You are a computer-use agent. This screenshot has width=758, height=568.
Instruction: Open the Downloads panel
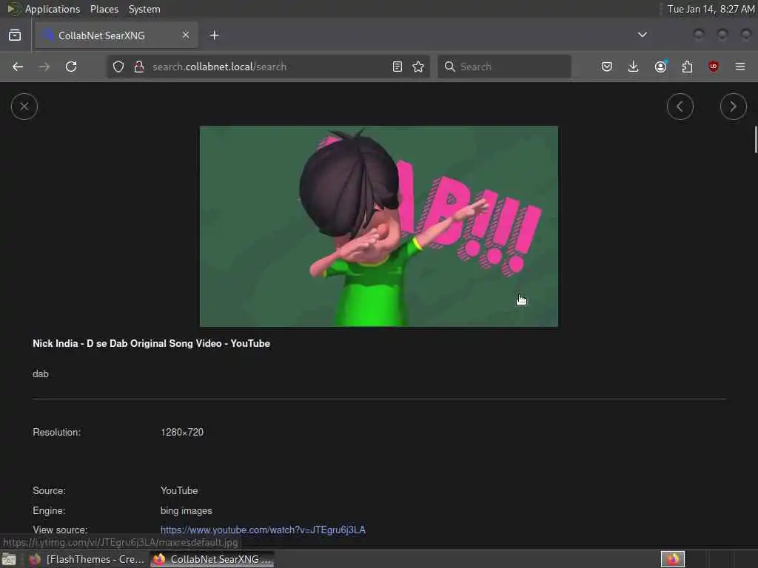(x=634, y=67)
